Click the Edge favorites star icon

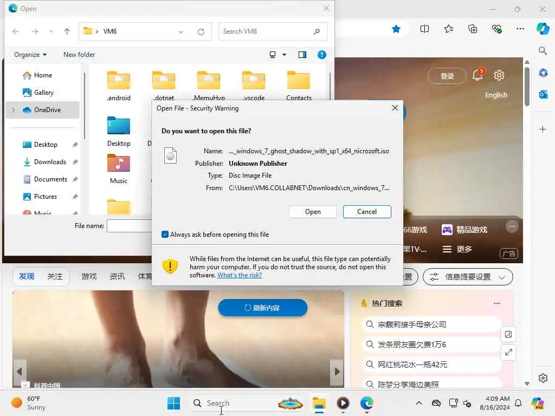[x=396, y=29]
